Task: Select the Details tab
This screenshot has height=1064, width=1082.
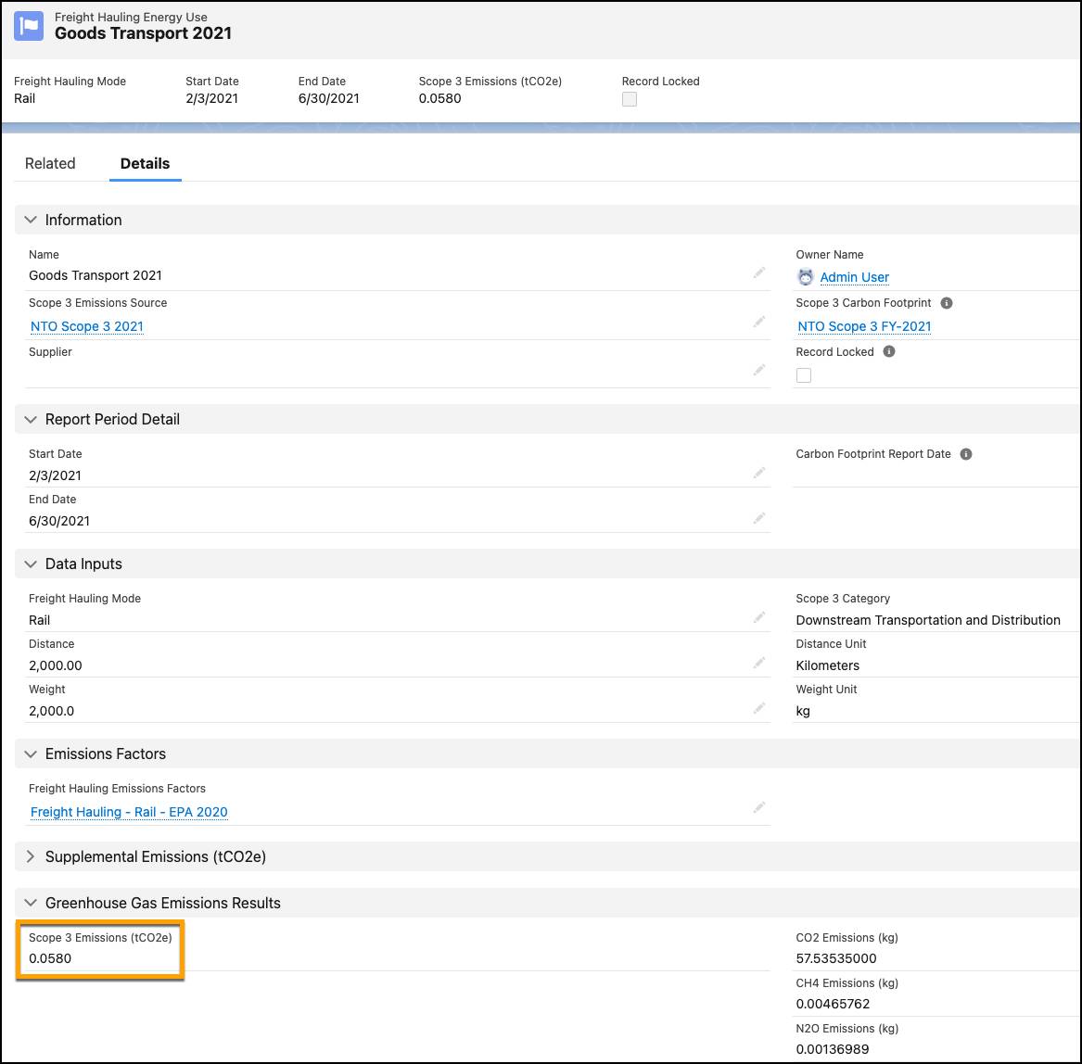Action: coord(145,163)
